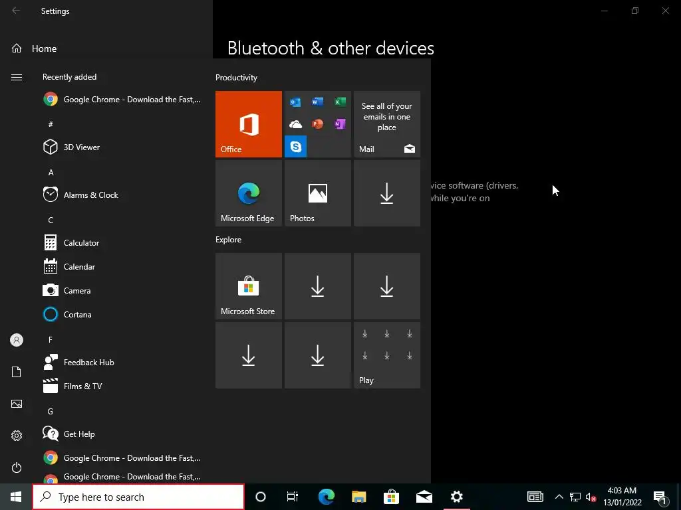This screenshot has width=681, height=510.
Task: Click the Recently added heading
Action: pos(69,77)
